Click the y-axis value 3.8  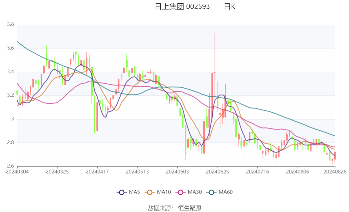click(10, 24)
